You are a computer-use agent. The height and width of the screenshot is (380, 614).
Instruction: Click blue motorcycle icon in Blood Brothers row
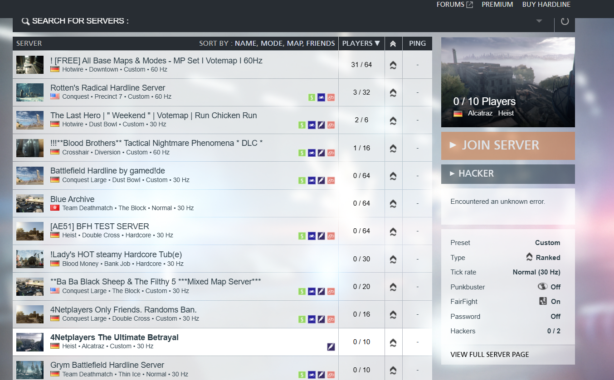pyautogui.click(x=312, y=153)
